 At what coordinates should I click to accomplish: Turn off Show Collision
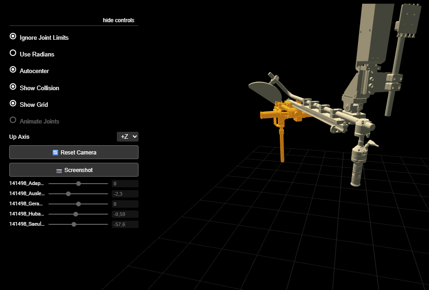pyautogui.click(x=13, y=87)
